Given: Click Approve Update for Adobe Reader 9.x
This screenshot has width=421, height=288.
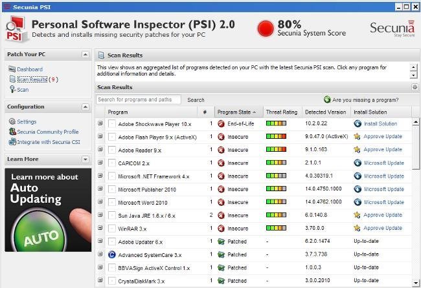Looking at the screenshot, I should pyautogui.click(x=383, y=150).
